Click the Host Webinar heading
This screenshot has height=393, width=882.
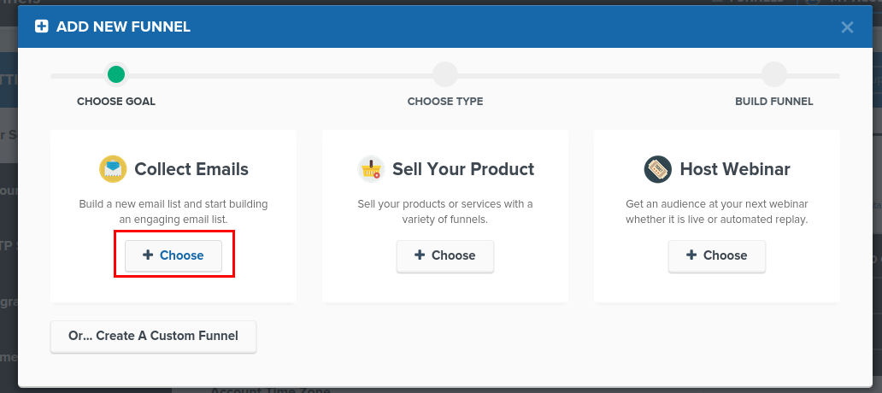click(x=735, y=169)
